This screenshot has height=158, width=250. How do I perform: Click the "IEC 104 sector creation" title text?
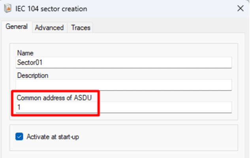50,9
